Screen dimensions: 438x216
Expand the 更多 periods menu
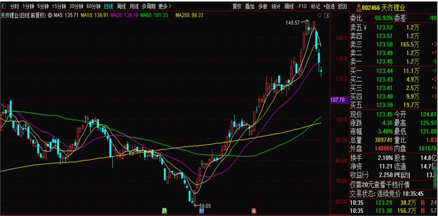coord(165,6)
